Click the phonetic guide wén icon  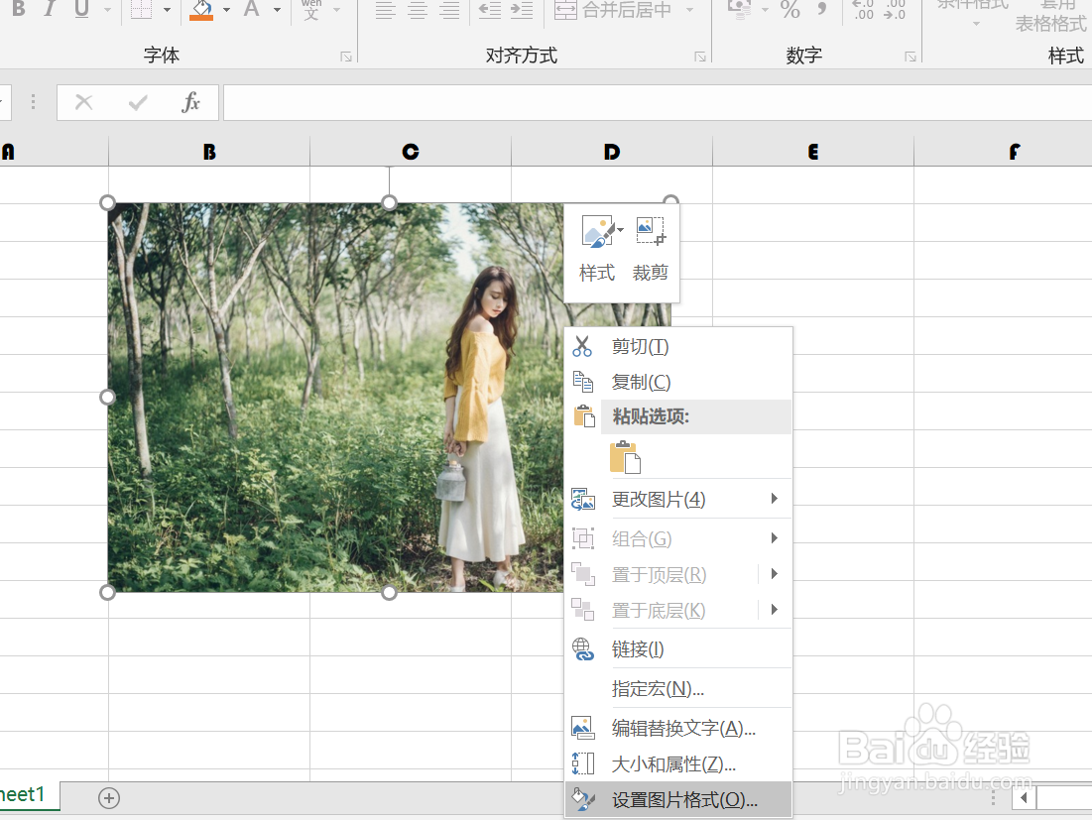click(x=311, y=9)
